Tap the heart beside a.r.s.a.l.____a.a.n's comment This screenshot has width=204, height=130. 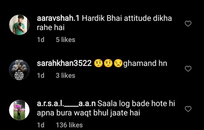[188, 109]
